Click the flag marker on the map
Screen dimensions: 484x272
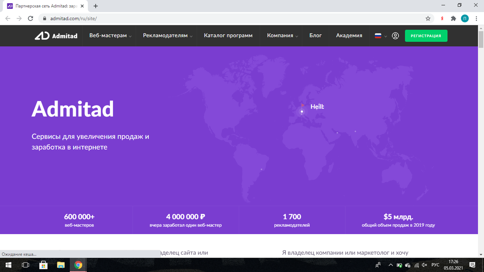302,106
